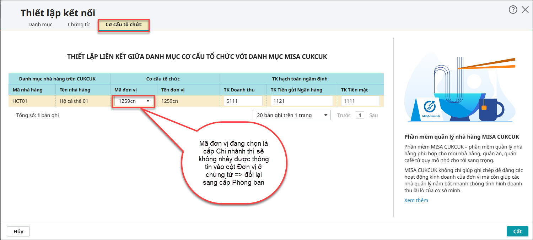This screenshot has height=240, width=533.
Task: Open the help question mark icon
Action: (x=513, y=10)
